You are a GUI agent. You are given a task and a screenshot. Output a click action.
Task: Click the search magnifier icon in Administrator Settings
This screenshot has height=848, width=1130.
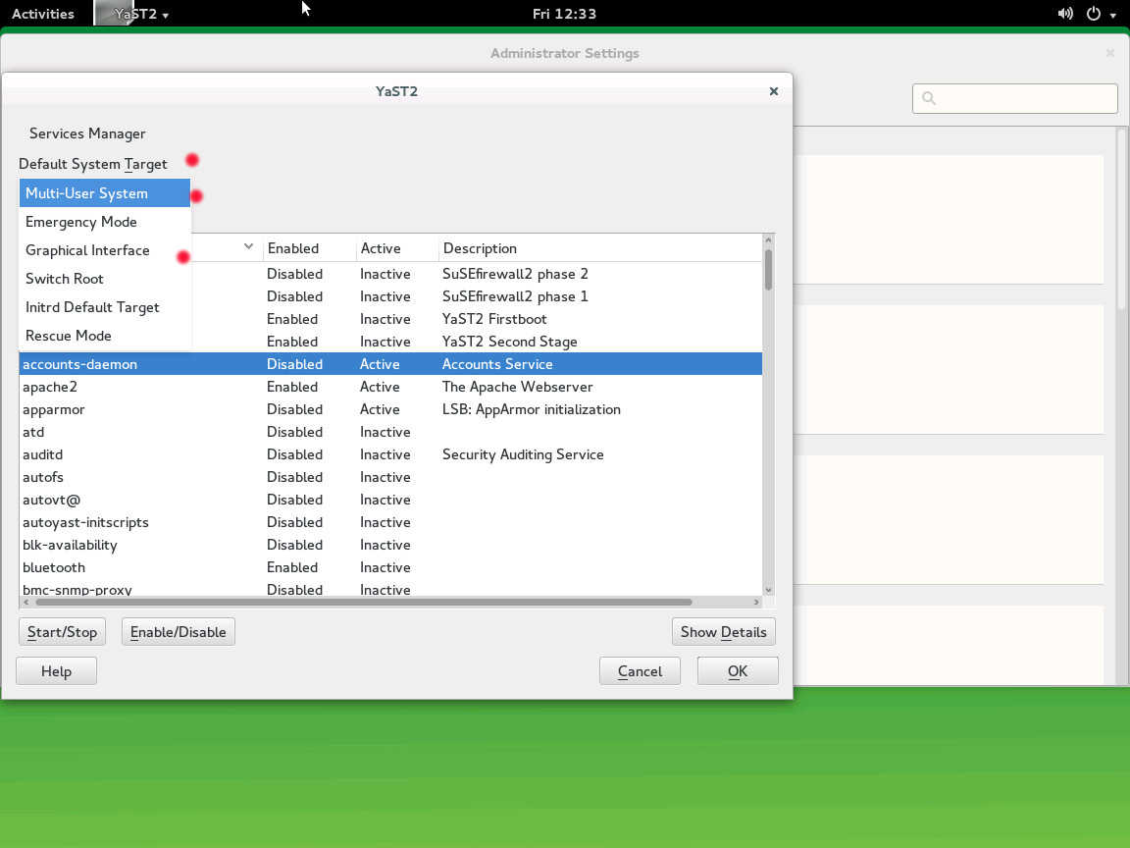929,98
